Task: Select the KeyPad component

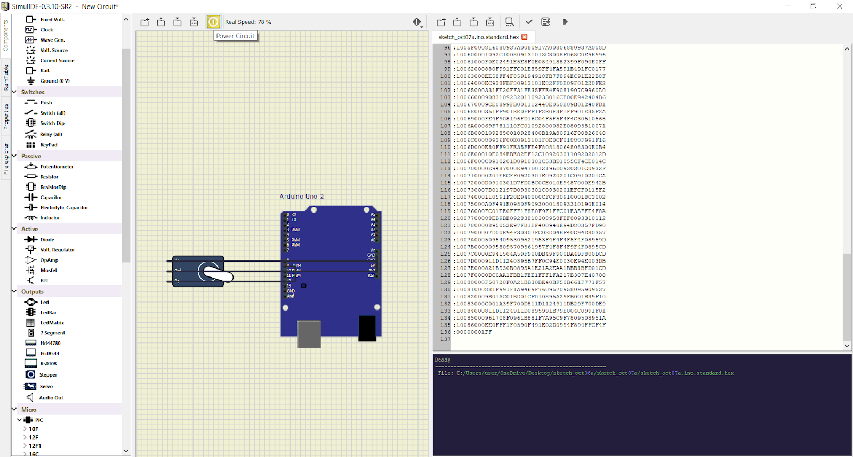Action: click(x=49, y=145)
